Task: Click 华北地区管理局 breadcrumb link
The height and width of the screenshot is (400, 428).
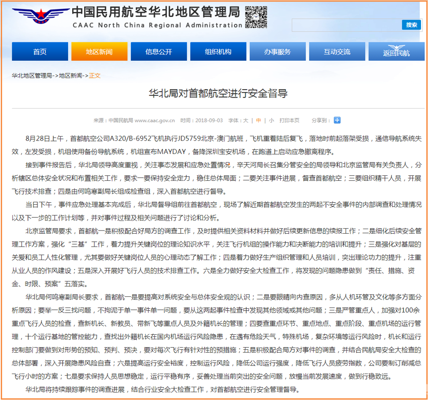Action: 32,76
